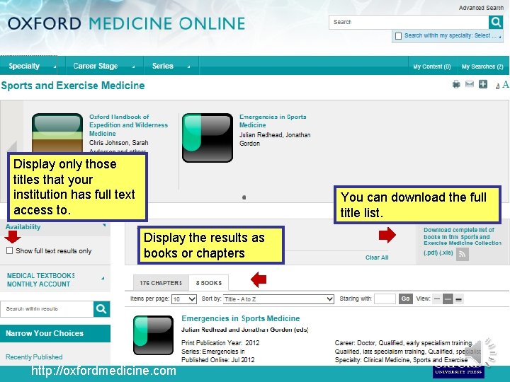Focus the Starting with input box
Viewport: 510px width, 382px height.
pos(385,299)
